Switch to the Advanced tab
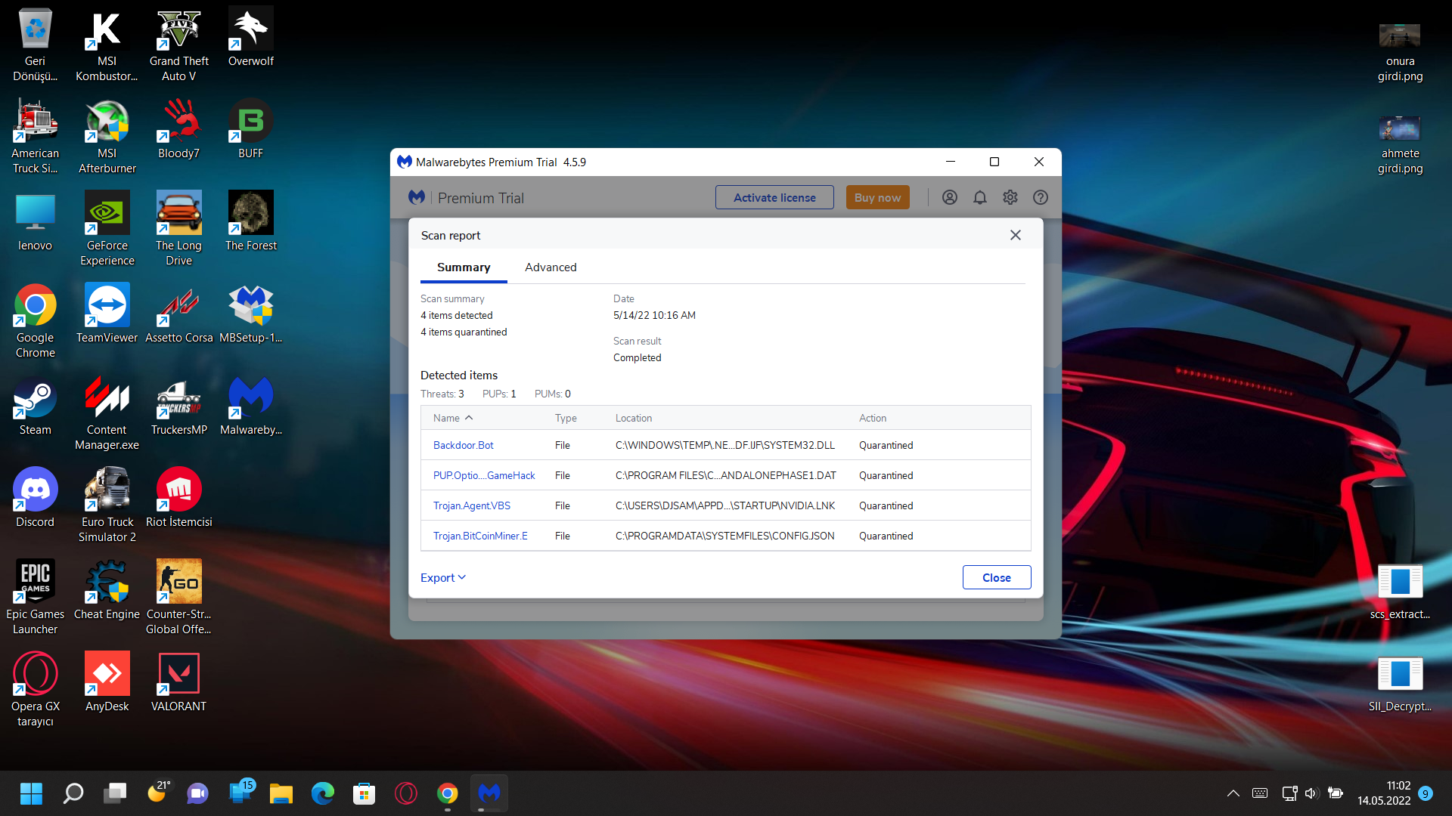 pos(551,267)
